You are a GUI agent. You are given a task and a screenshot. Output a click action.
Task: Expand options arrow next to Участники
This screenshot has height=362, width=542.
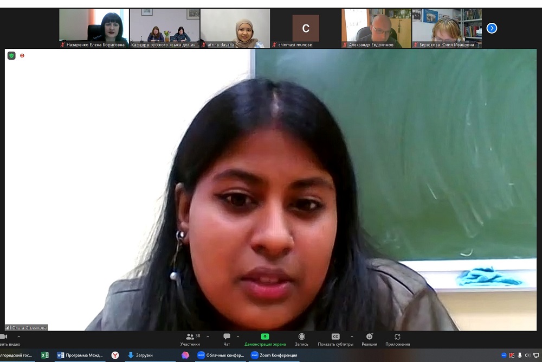click(208, 336)
